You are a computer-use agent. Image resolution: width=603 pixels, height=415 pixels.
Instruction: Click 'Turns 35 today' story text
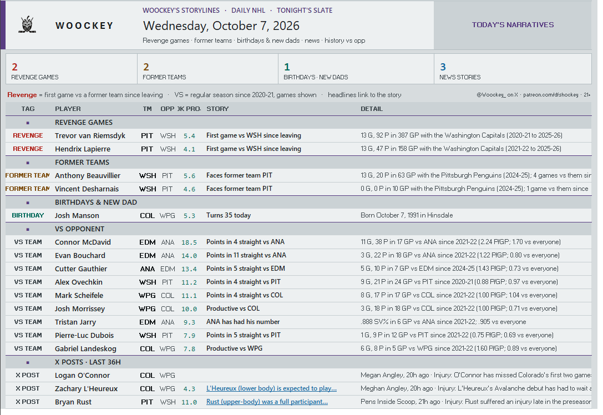(229, 215)
